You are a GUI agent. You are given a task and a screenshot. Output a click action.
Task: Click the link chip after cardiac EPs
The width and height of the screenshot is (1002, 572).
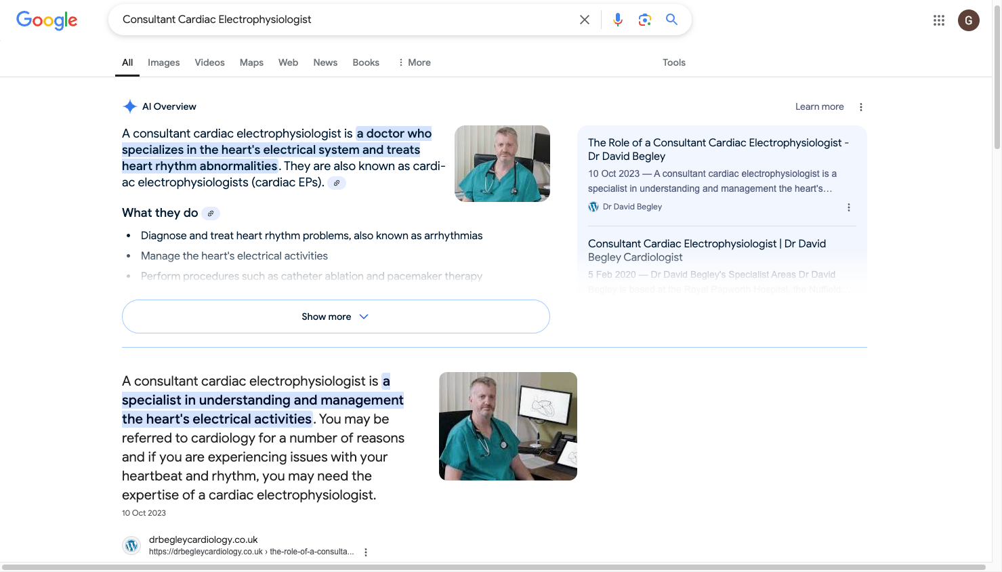pos(337,182)
